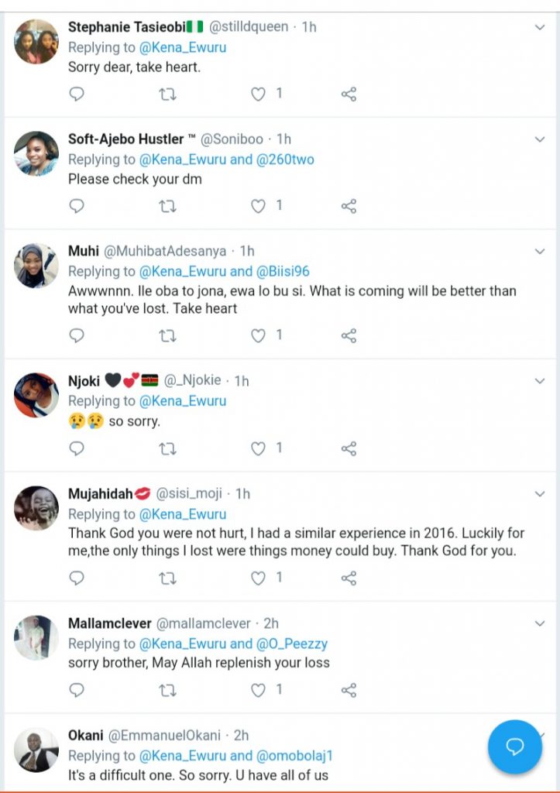Screen dimensions: 560x793
Task: Retweet Soft-Ajebo Hustler's tweet
Action: (x=167, y=207)
